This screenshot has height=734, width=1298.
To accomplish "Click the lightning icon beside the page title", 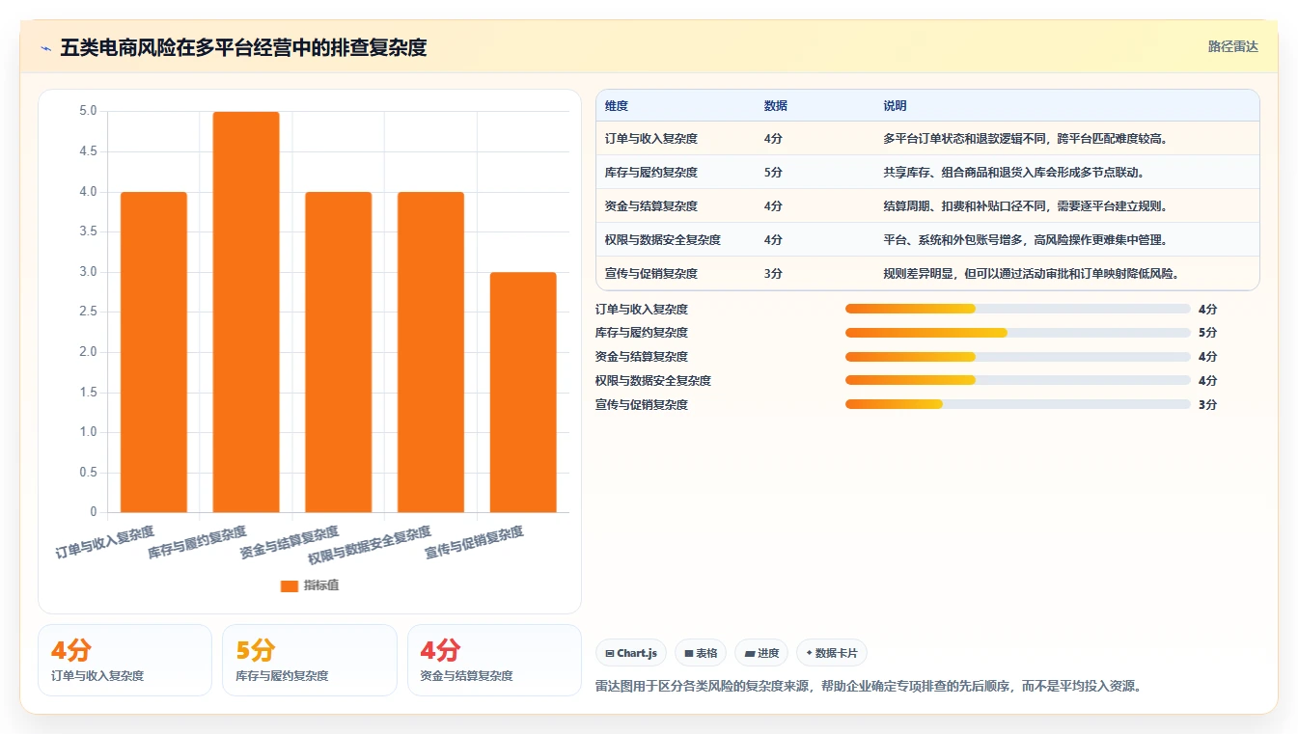I will click(x=46, y=48).
